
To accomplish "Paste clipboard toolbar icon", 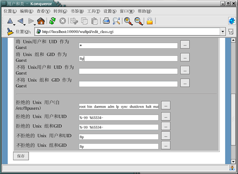I will coord(94,21).
